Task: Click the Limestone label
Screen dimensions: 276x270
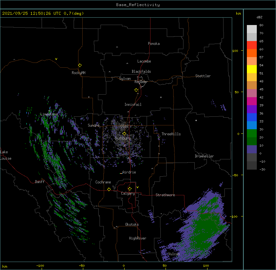Action: pos(49,114)
